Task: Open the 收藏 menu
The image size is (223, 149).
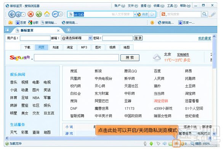Action: tap(159, 6)
